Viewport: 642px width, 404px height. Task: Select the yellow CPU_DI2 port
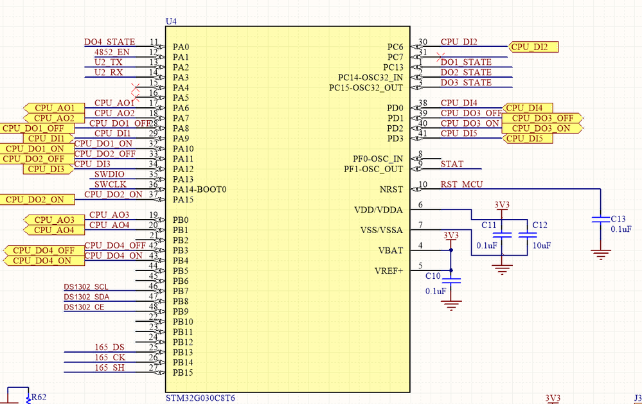[533, 47]
